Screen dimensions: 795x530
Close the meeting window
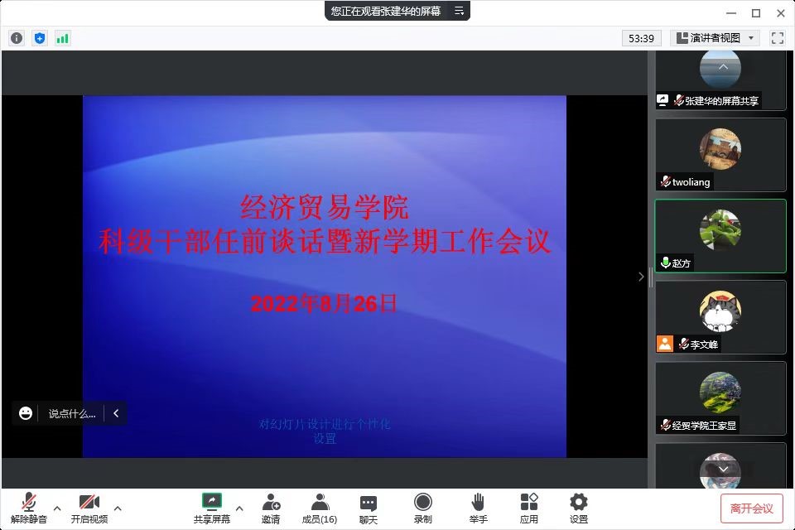781,13
